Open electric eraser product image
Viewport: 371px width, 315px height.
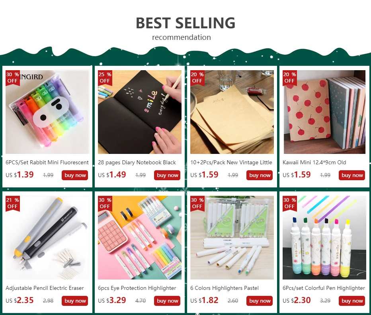(x=47, y=238)
